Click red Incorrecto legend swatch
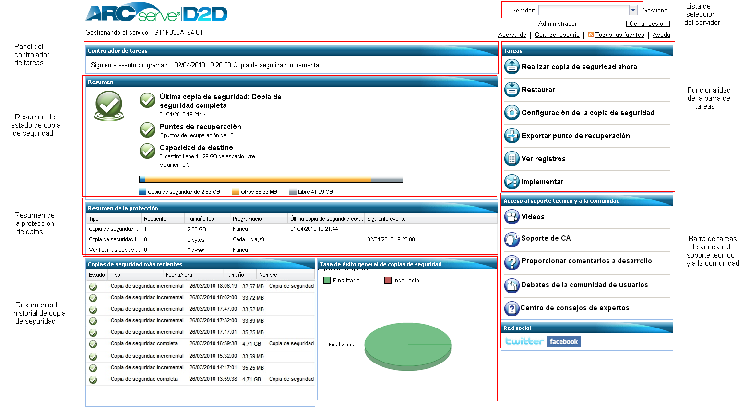The height and width of the screenshot is (410, 750). click(388, 281)
